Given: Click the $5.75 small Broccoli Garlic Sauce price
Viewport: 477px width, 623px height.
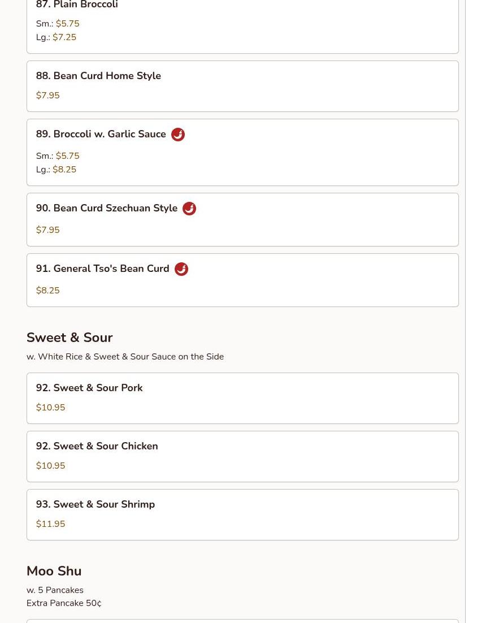Looking at the screenshot, I should click(67, 156).
